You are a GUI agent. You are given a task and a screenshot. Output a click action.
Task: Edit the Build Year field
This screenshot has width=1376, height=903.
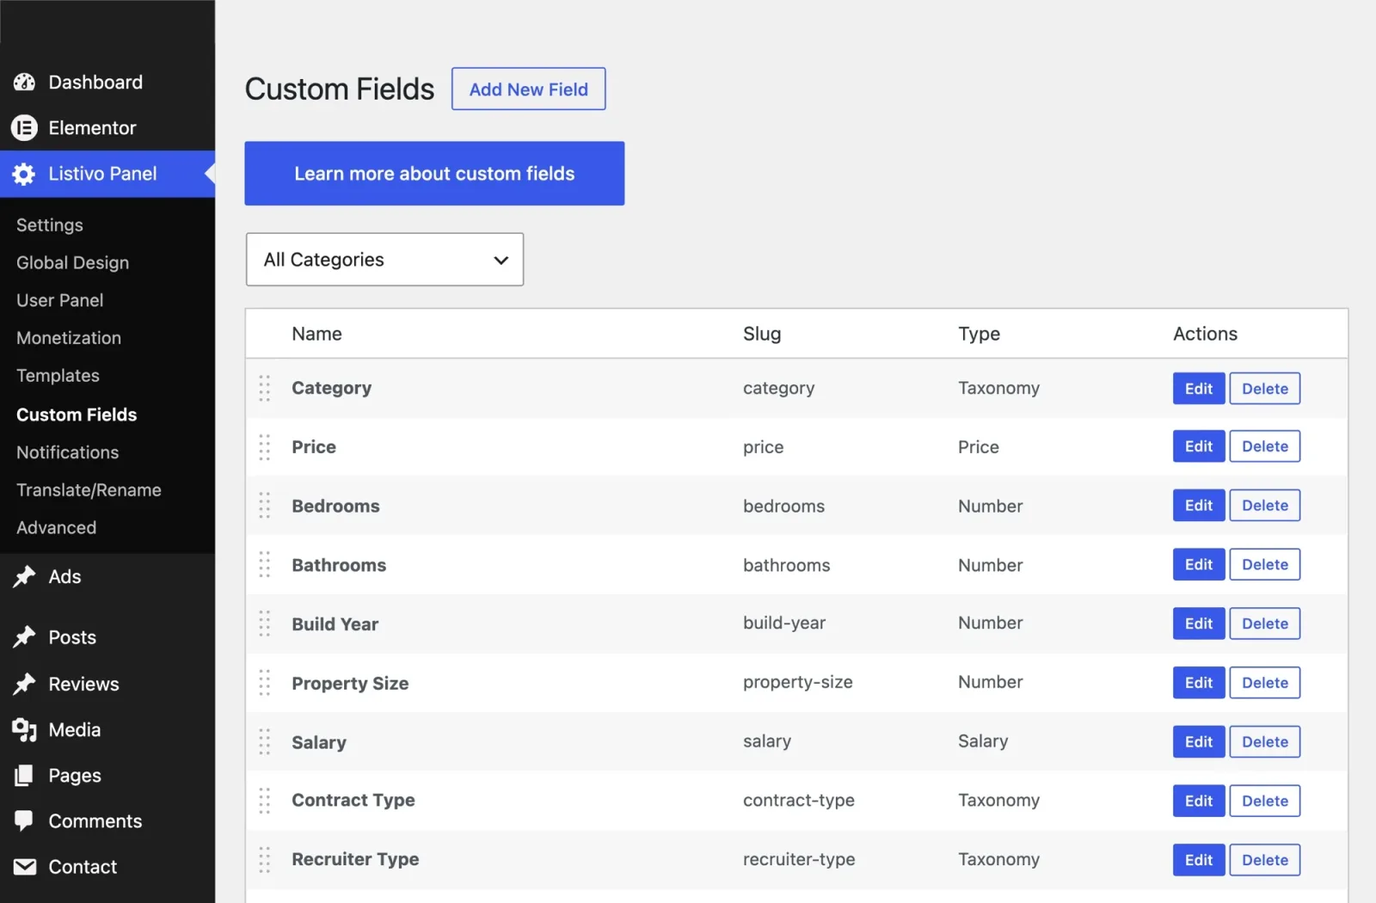click(x=1199, y=624)
